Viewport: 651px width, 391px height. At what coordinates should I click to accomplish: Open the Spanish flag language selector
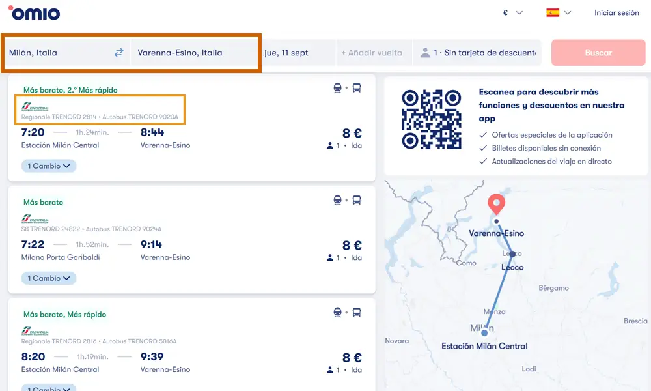559,13
